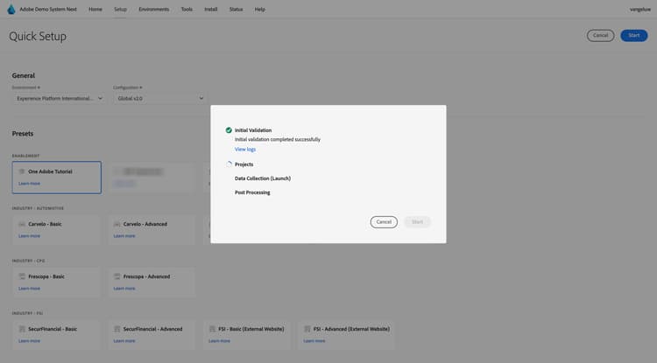The height and width of the screenshot is (363, 657).
Task: Select FSI - Basic (External Website) preset
Action: tap(247, 334)
